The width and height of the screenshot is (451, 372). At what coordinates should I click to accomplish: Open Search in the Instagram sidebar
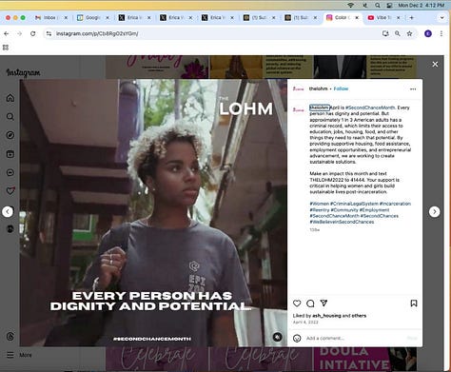point(10,117)
